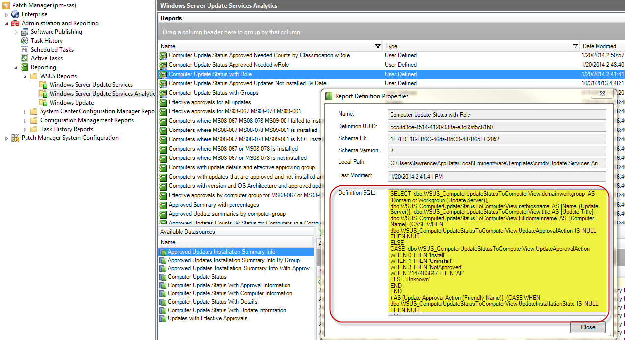Select Task History Reports folder
The image size is (625, 340).
(x=66, y=129)
